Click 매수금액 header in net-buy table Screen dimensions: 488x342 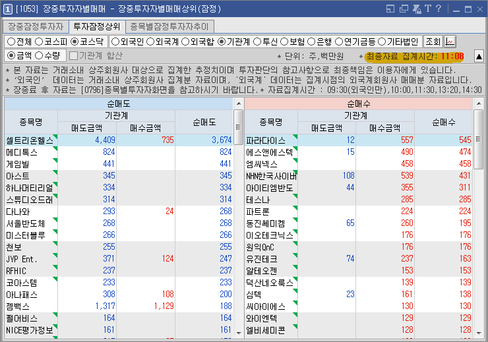[385, 128]
